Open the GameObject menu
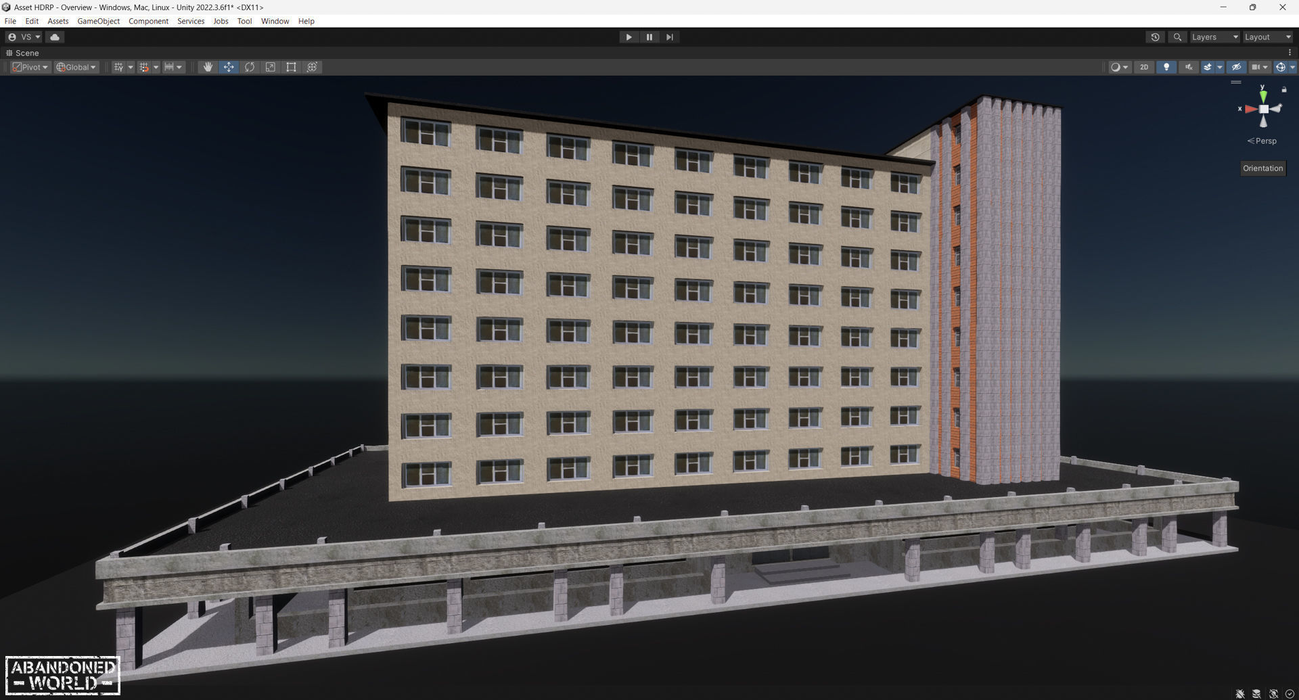The height and width of the screenshot is (700, 1299). coord(99,21)
